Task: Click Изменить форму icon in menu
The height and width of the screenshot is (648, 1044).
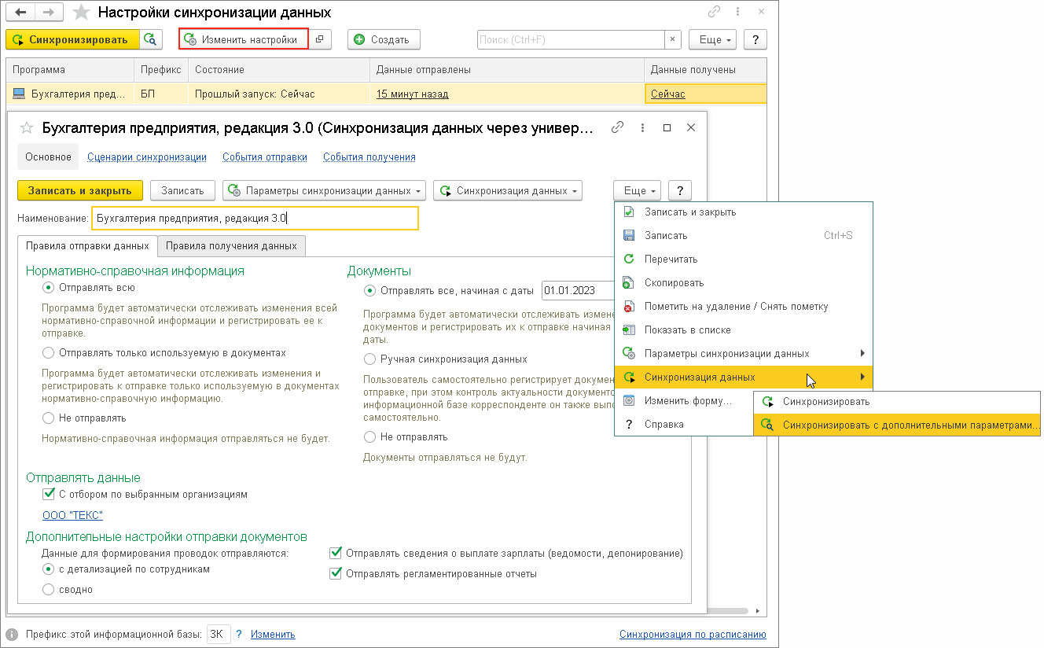Action: click(629, 400)
